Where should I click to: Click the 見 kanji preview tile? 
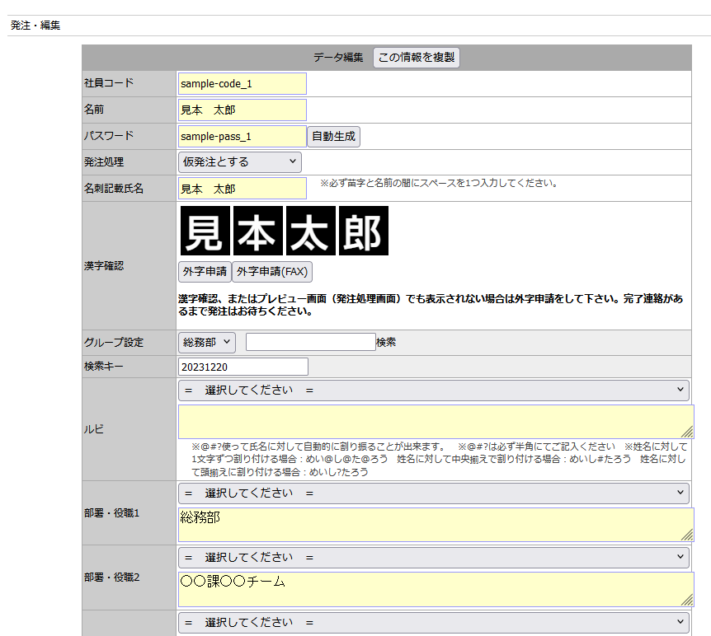pyautogui.click(x=205, y=231)
